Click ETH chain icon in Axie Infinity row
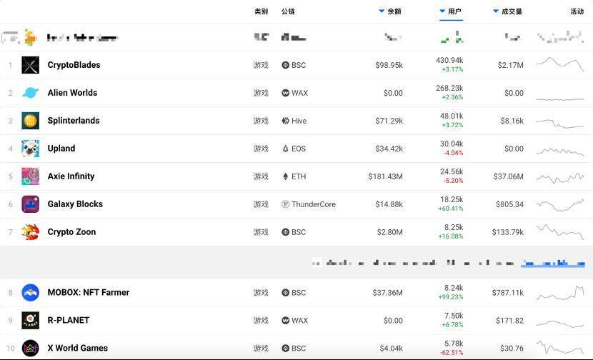593x360 pixels. [286, 176]
